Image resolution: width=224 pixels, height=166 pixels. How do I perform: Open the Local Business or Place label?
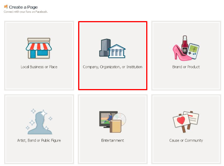pyautogui.click(x=39, y=67)
